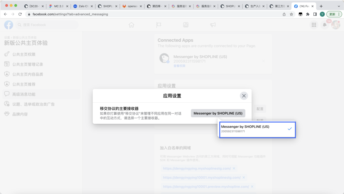Open 公共主页推荐 in sidebar
This screenshot has height=194, width=344.
[41, 84]
